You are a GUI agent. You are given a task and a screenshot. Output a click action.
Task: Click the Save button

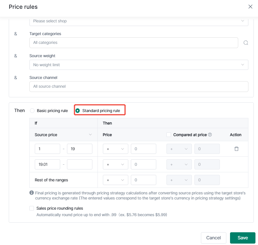pos(242,238)
